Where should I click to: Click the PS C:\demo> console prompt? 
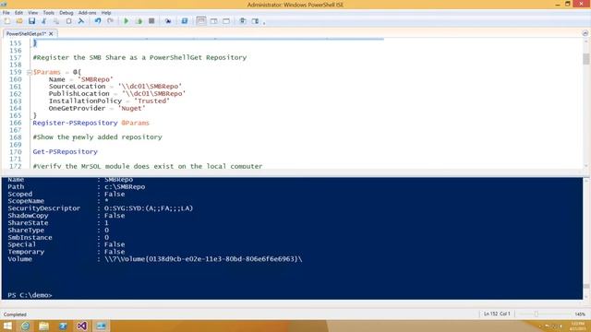[30, 295]
